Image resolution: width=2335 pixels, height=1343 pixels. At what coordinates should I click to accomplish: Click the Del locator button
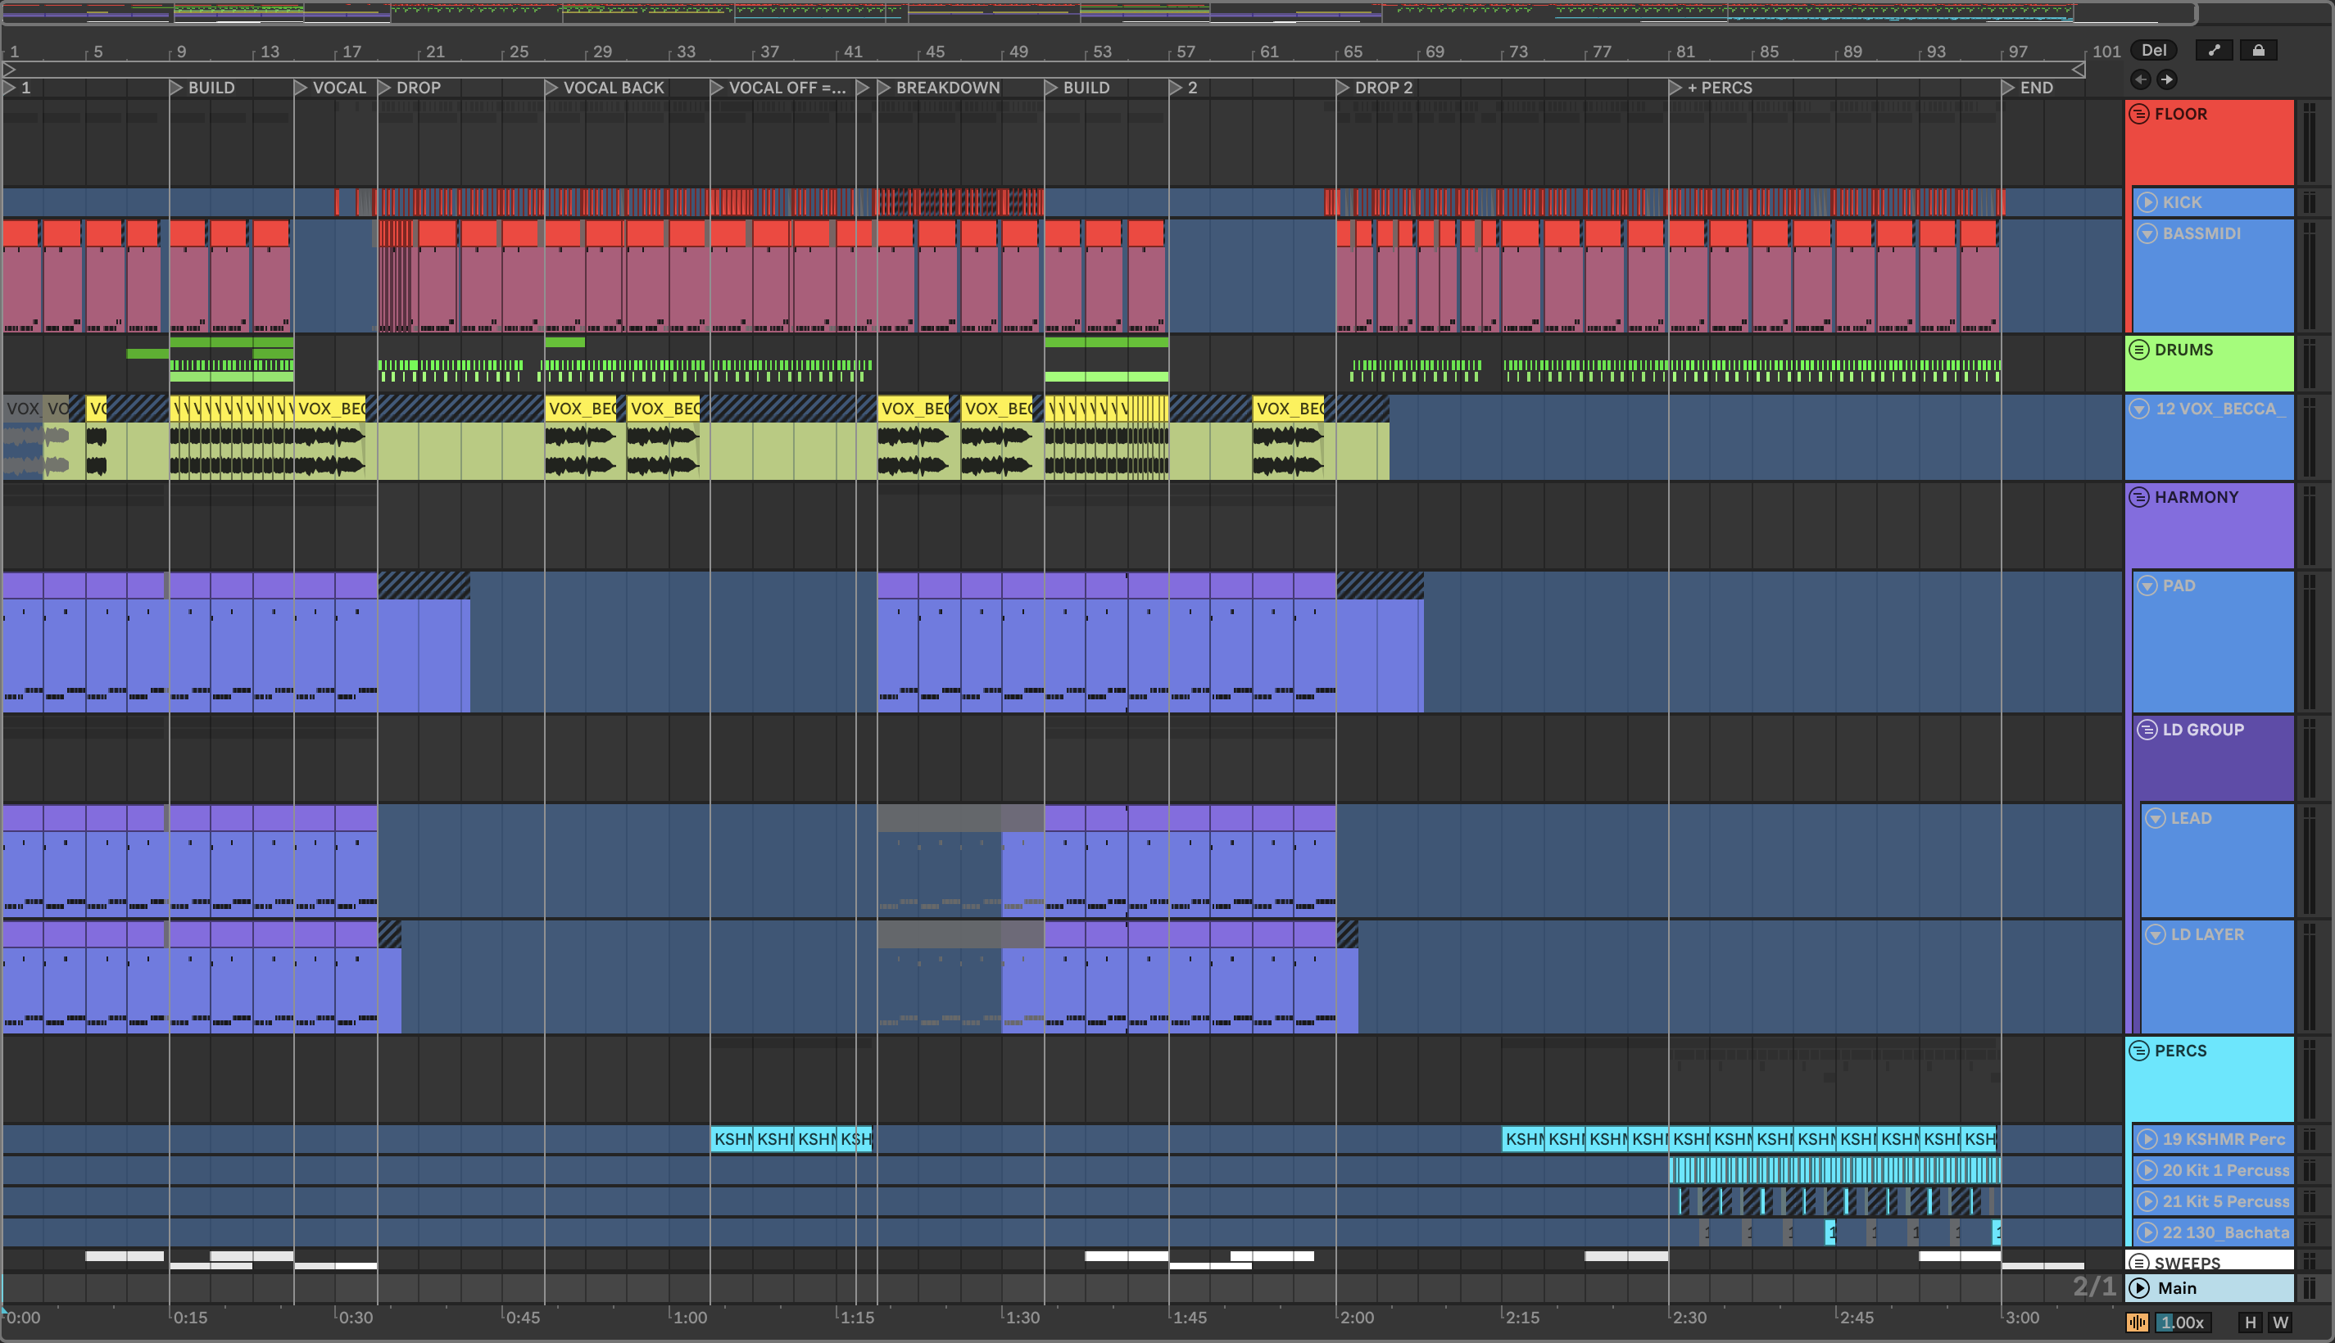2153,50
